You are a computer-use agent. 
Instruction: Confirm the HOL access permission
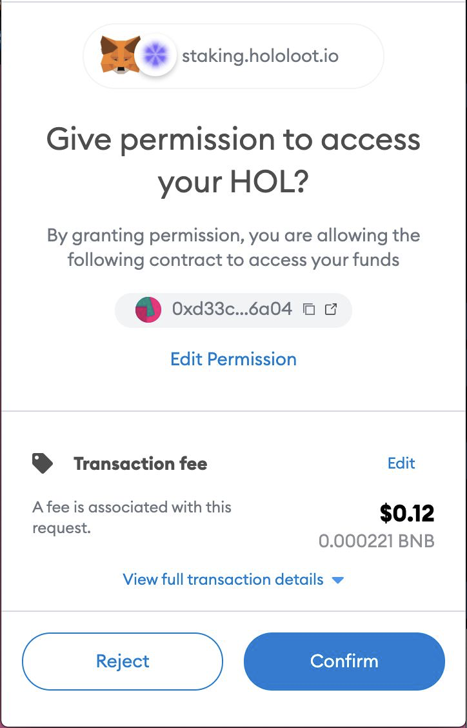click(344, 661)
